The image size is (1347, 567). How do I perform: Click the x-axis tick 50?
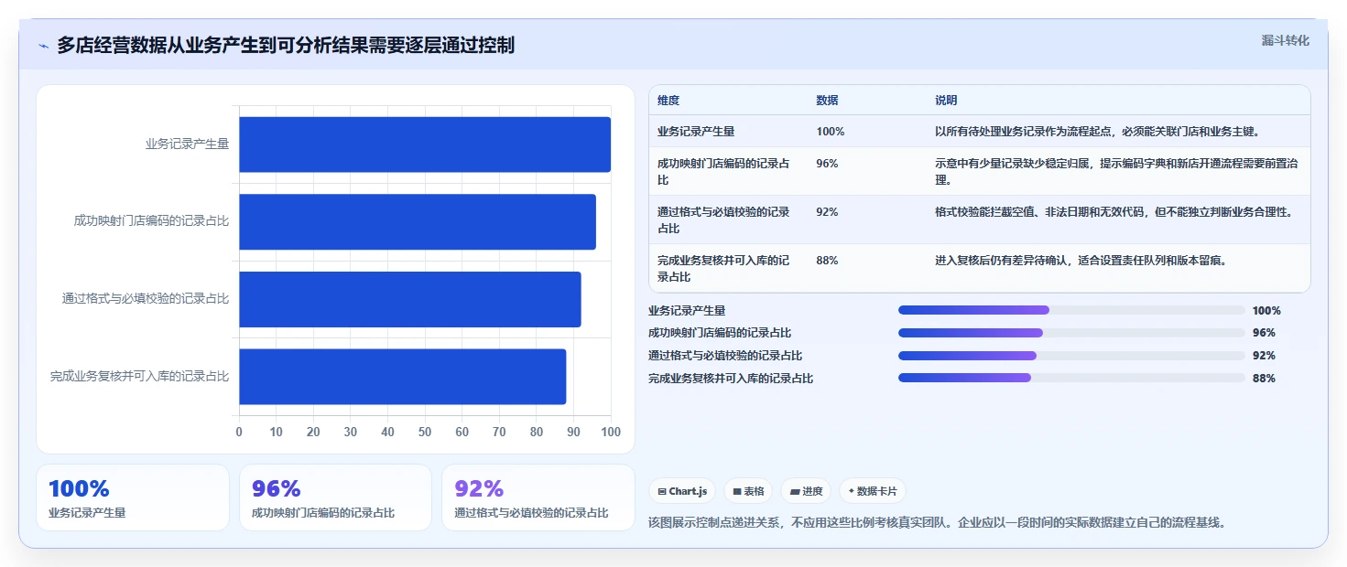(x=425, y=432)
